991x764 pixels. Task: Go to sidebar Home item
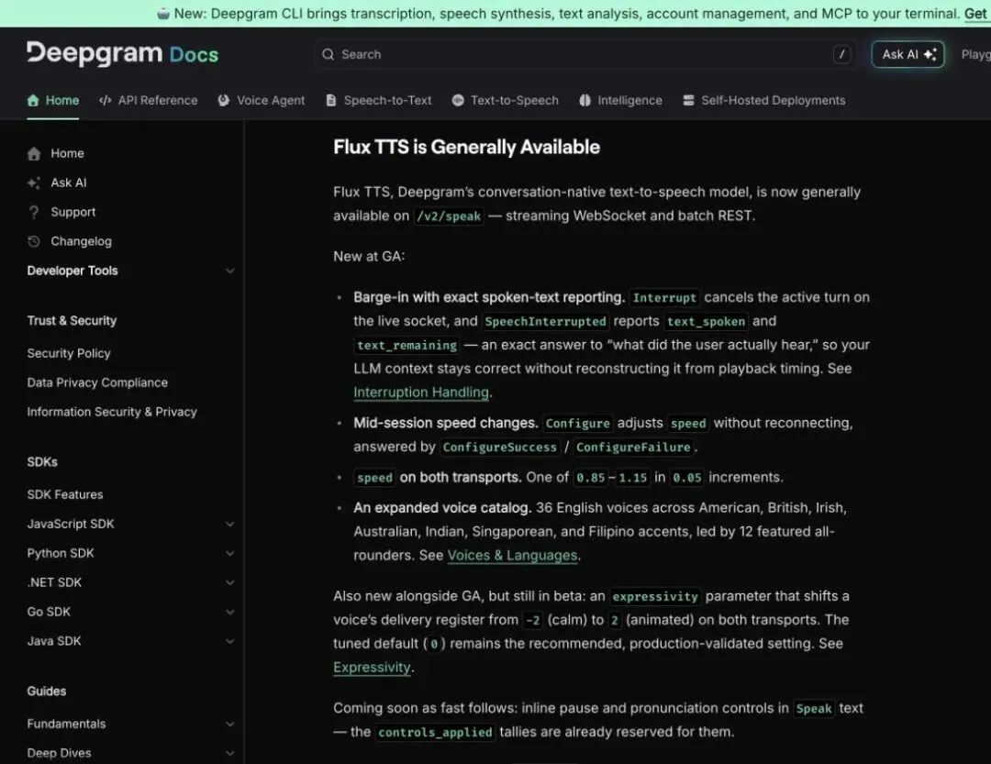pos(68,153)
